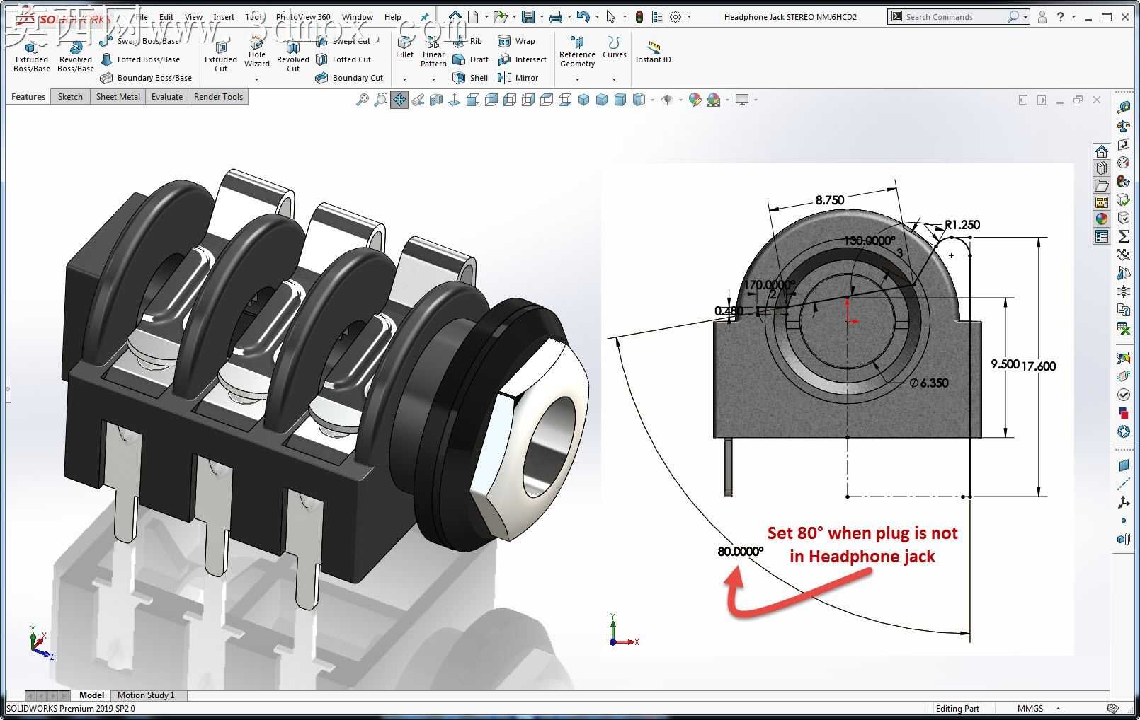Open the Hole Wizard tool
1140x720 pixels.
tap(257, 52)
